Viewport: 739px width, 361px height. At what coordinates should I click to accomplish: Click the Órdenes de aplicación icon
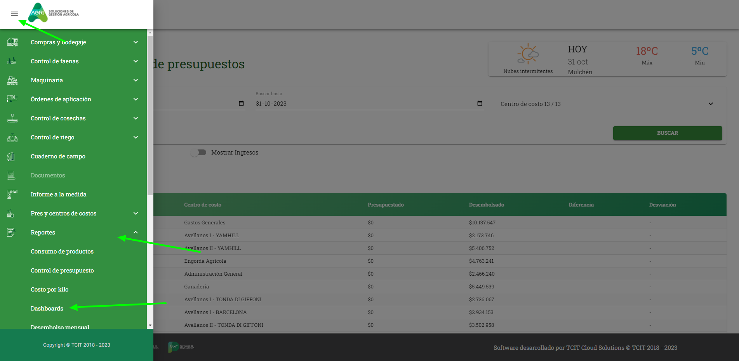[x=12, y=99]
